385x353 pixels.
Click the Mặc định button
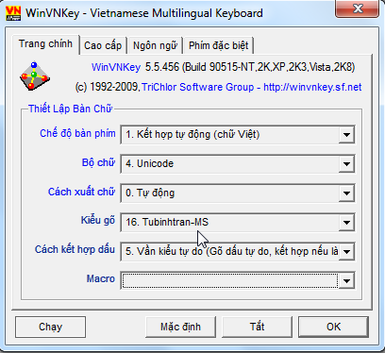pyautogui.click(x=180, y=327)
